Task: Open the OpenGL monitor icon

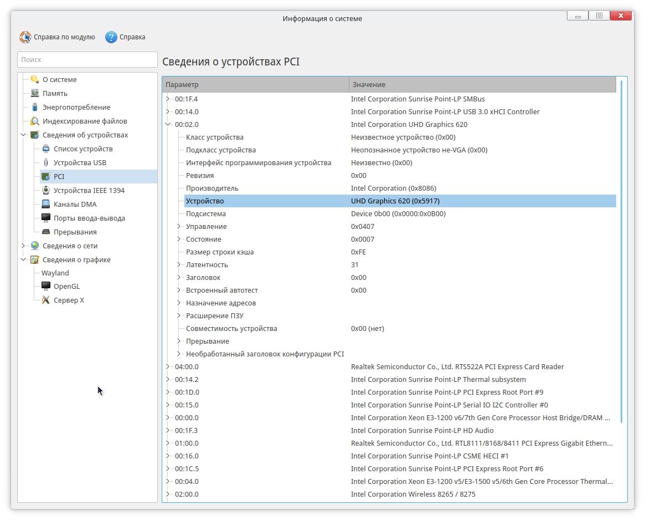Action: click(46, 287)
